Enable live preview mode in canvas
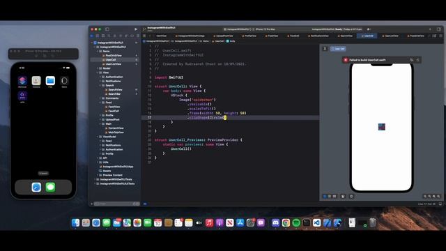 (x=325, y=197)
